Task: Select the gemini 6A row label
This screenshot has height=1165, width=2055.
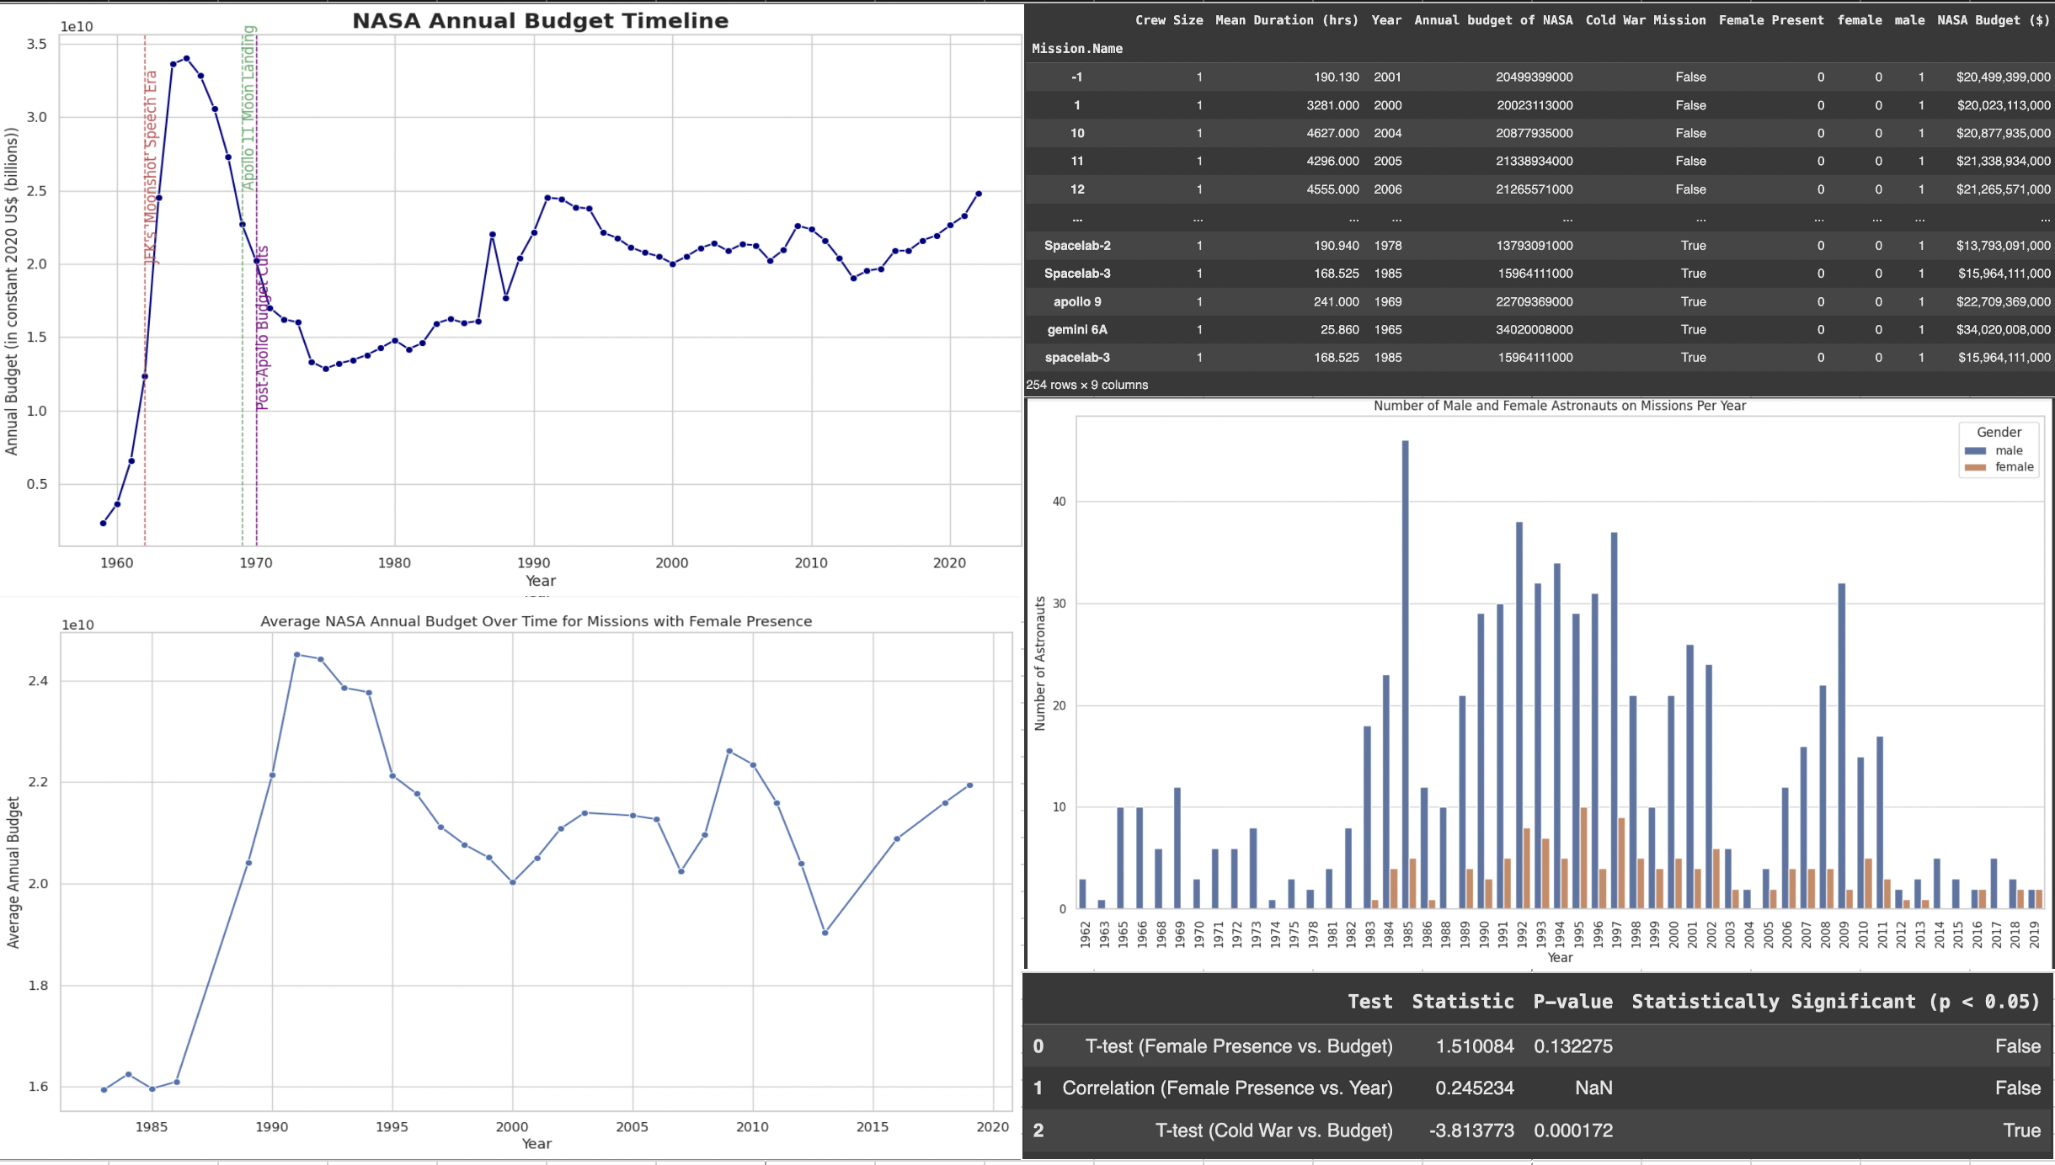Action: click(x=1076, y=330)
